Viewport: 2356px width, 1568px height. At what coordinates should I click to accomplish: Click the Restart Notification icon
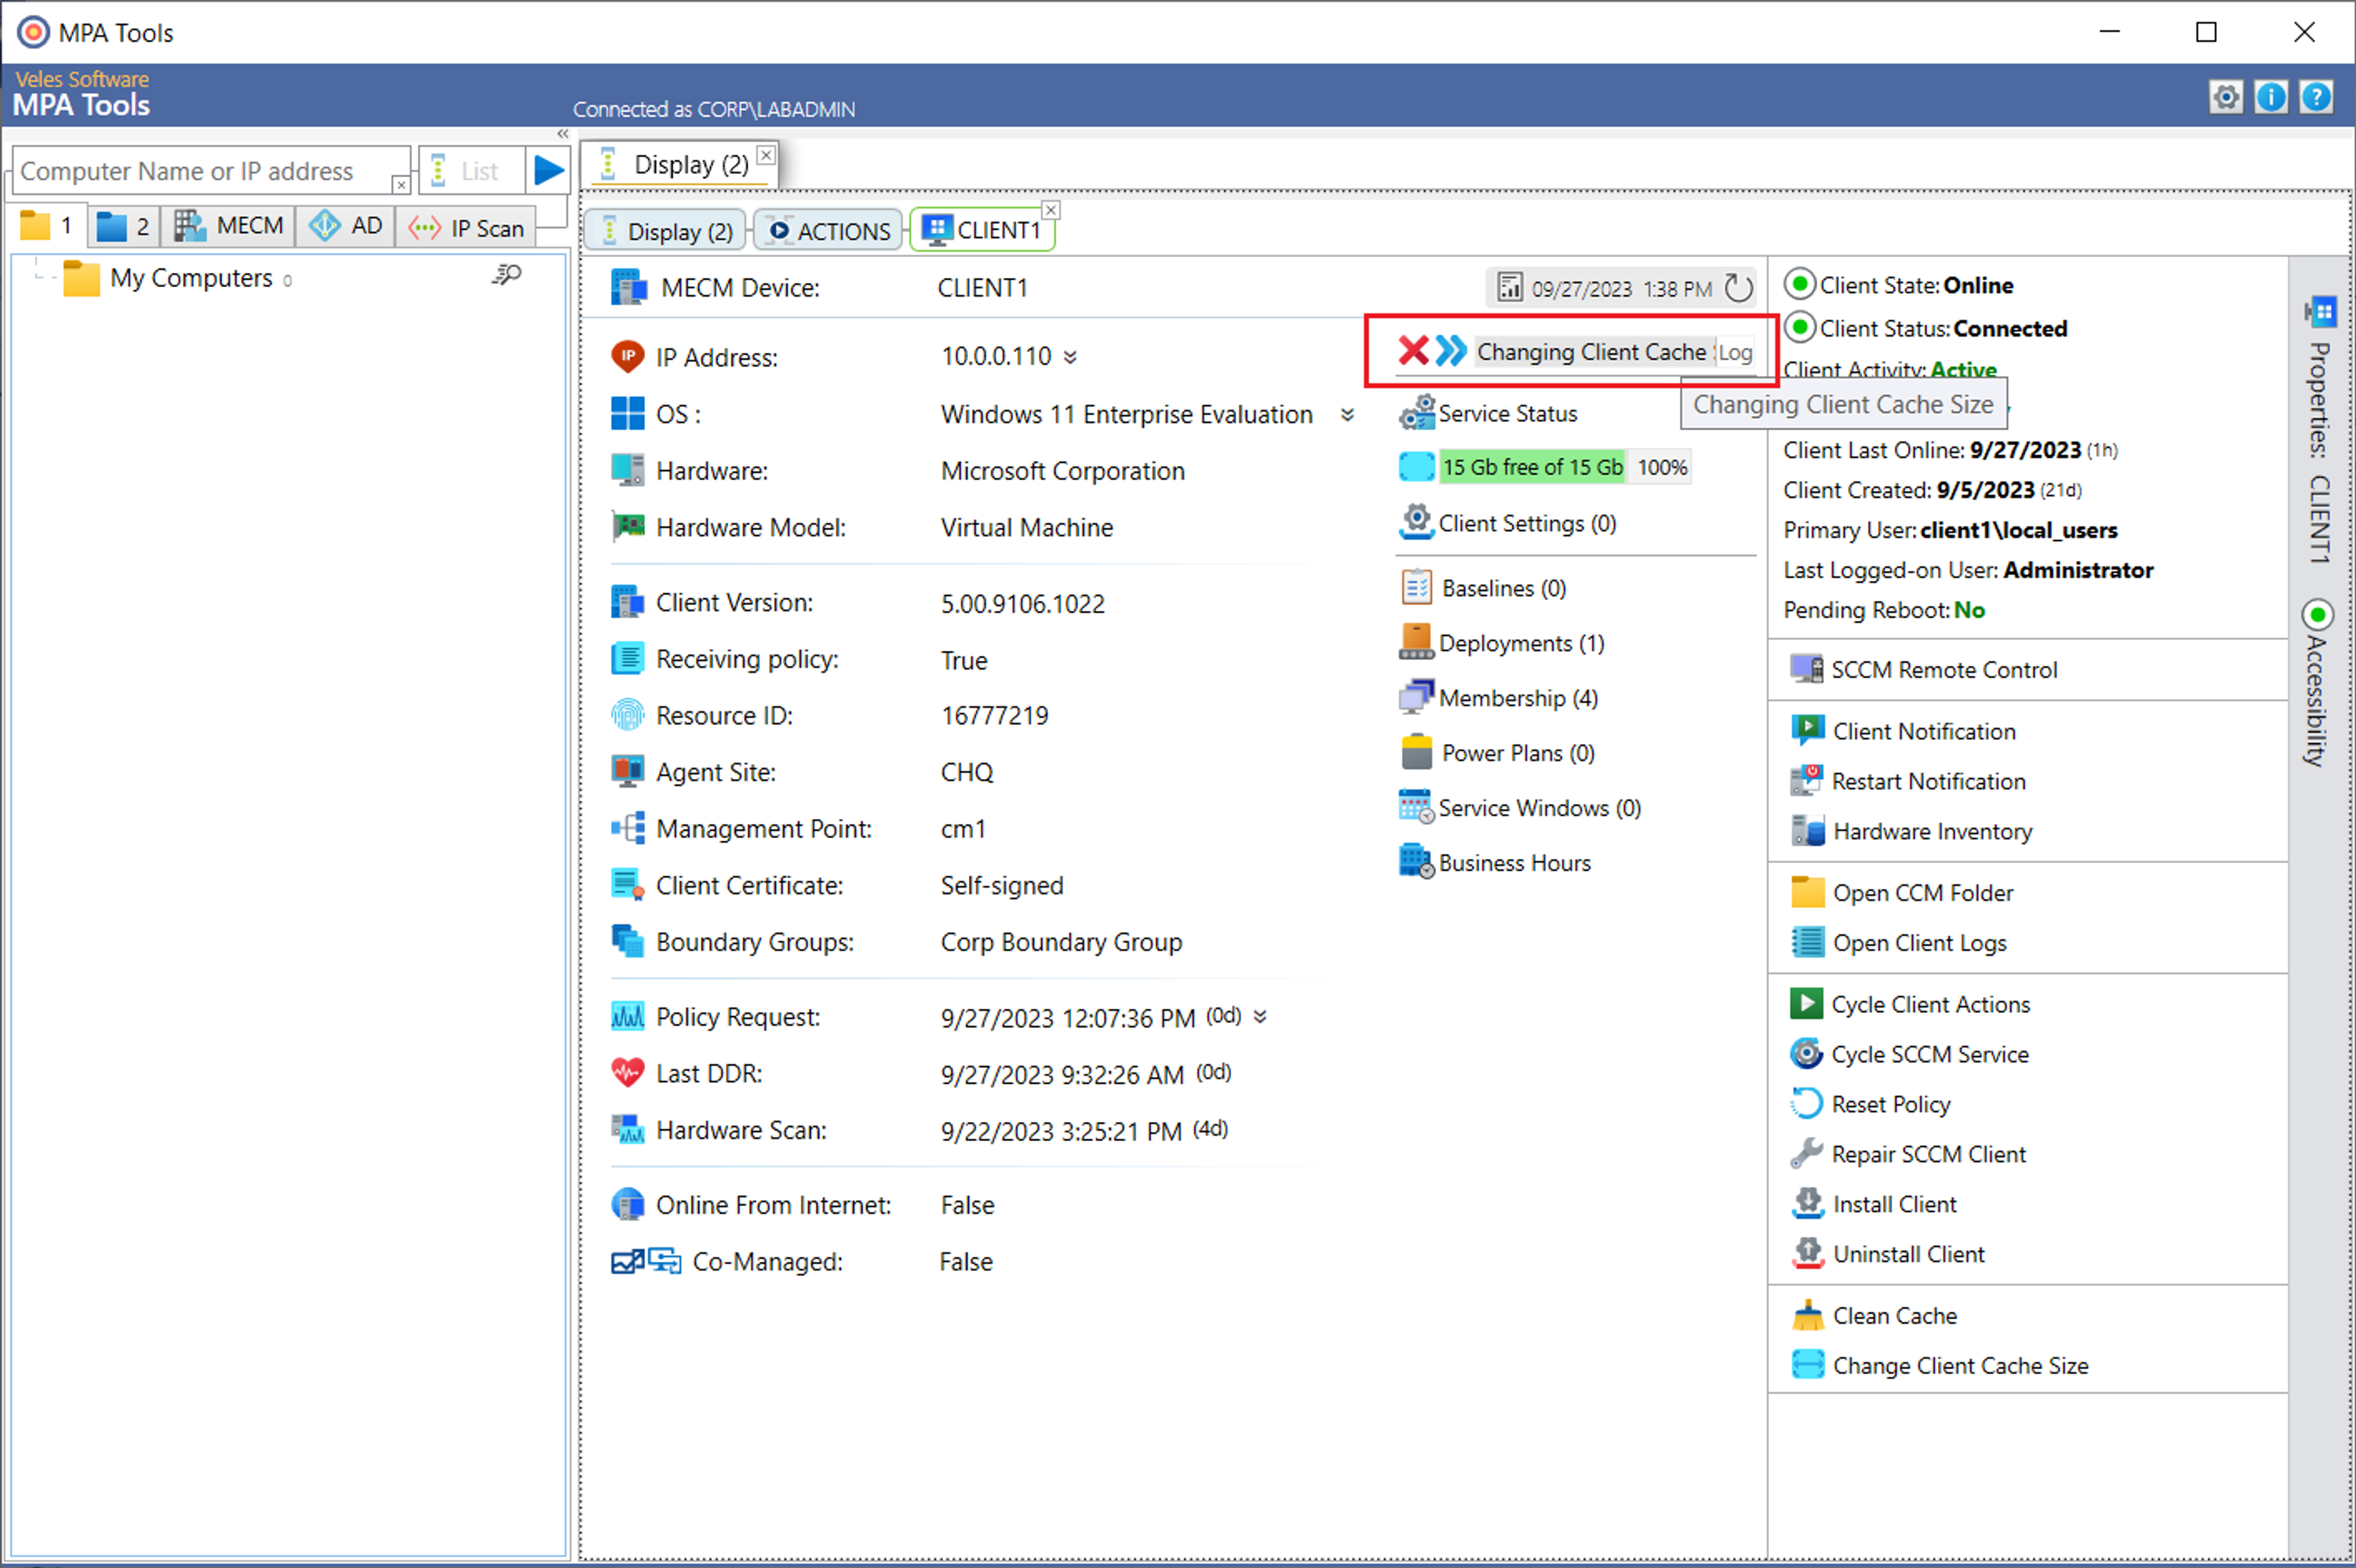(x=1806, y=781)
